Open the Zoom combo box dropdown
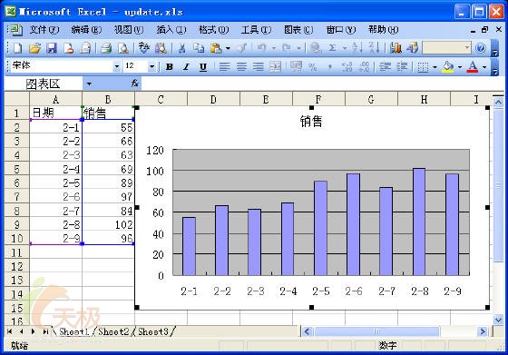This screenshot has height=355, width=508. [x=467, y=48]
